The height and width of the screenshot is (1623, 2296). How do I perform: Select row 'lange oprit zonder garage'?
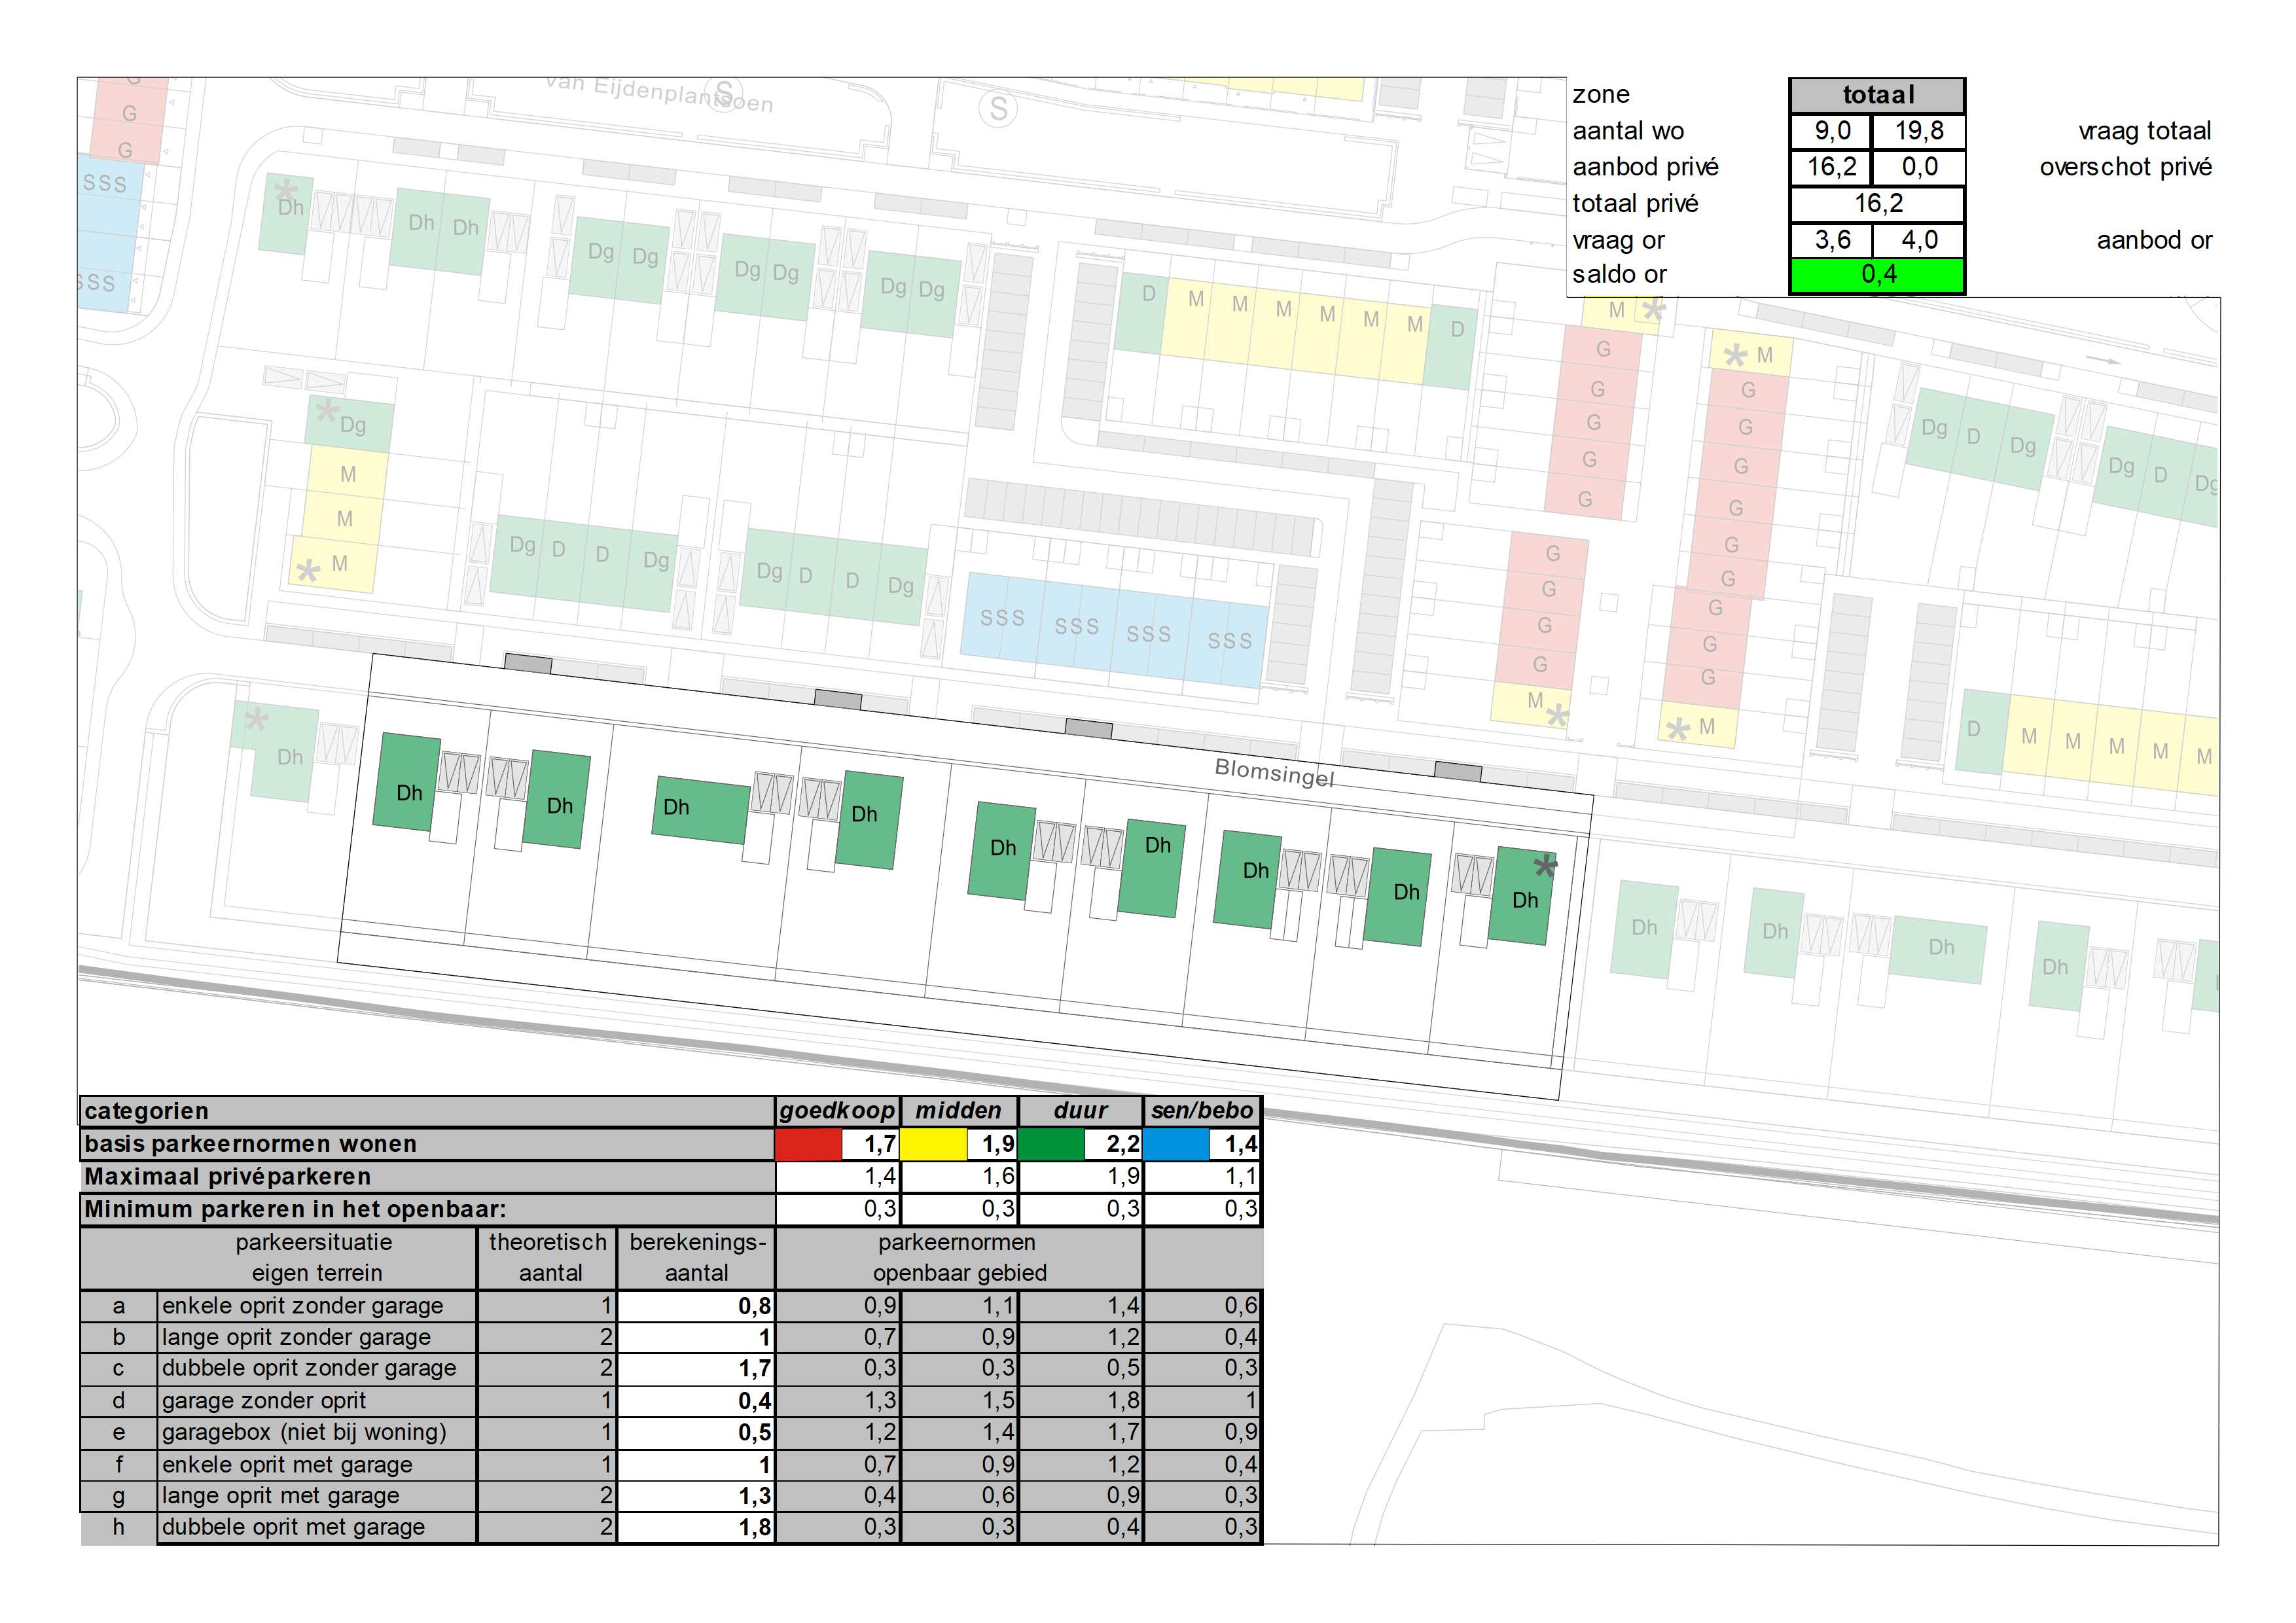point(670,1338)
